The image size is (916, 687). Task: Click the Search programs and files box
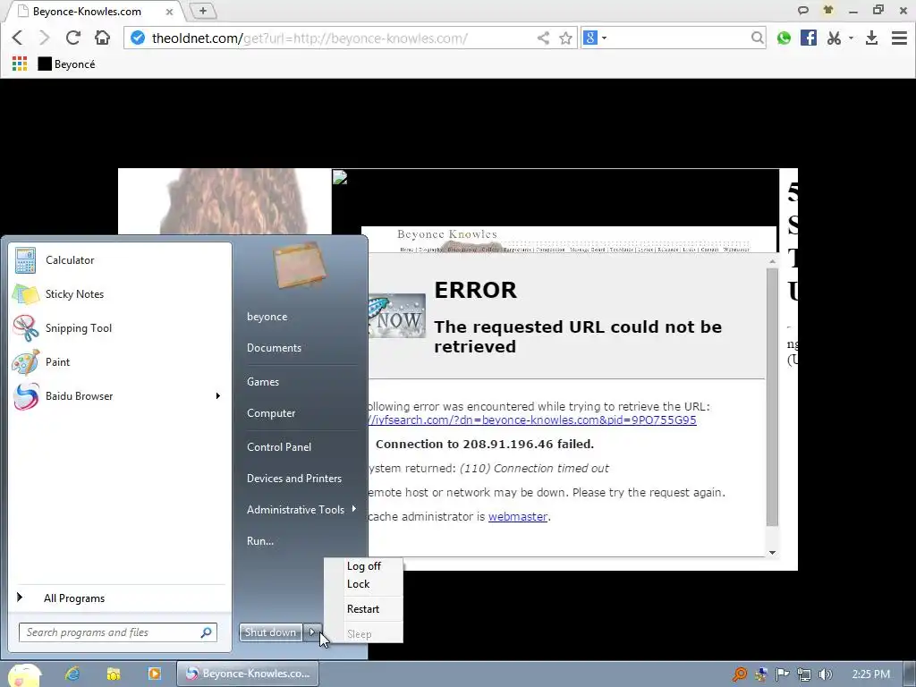click(x=117, y=632)
